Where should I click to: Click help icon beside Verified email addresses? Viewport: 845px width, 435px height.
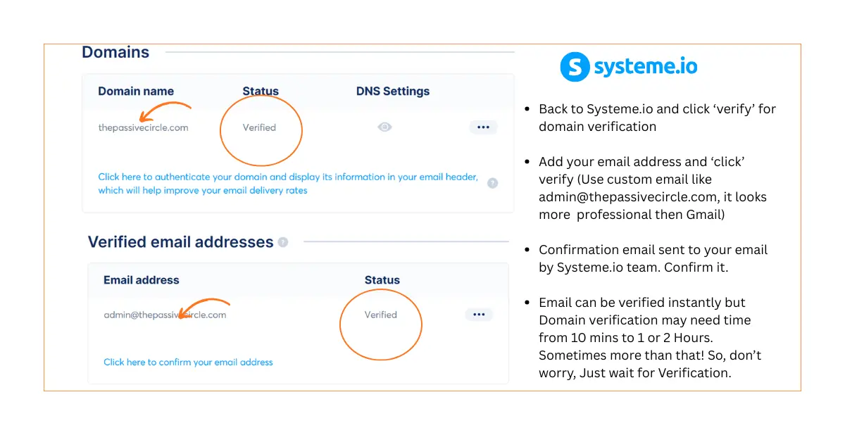(x=283, y=242)
